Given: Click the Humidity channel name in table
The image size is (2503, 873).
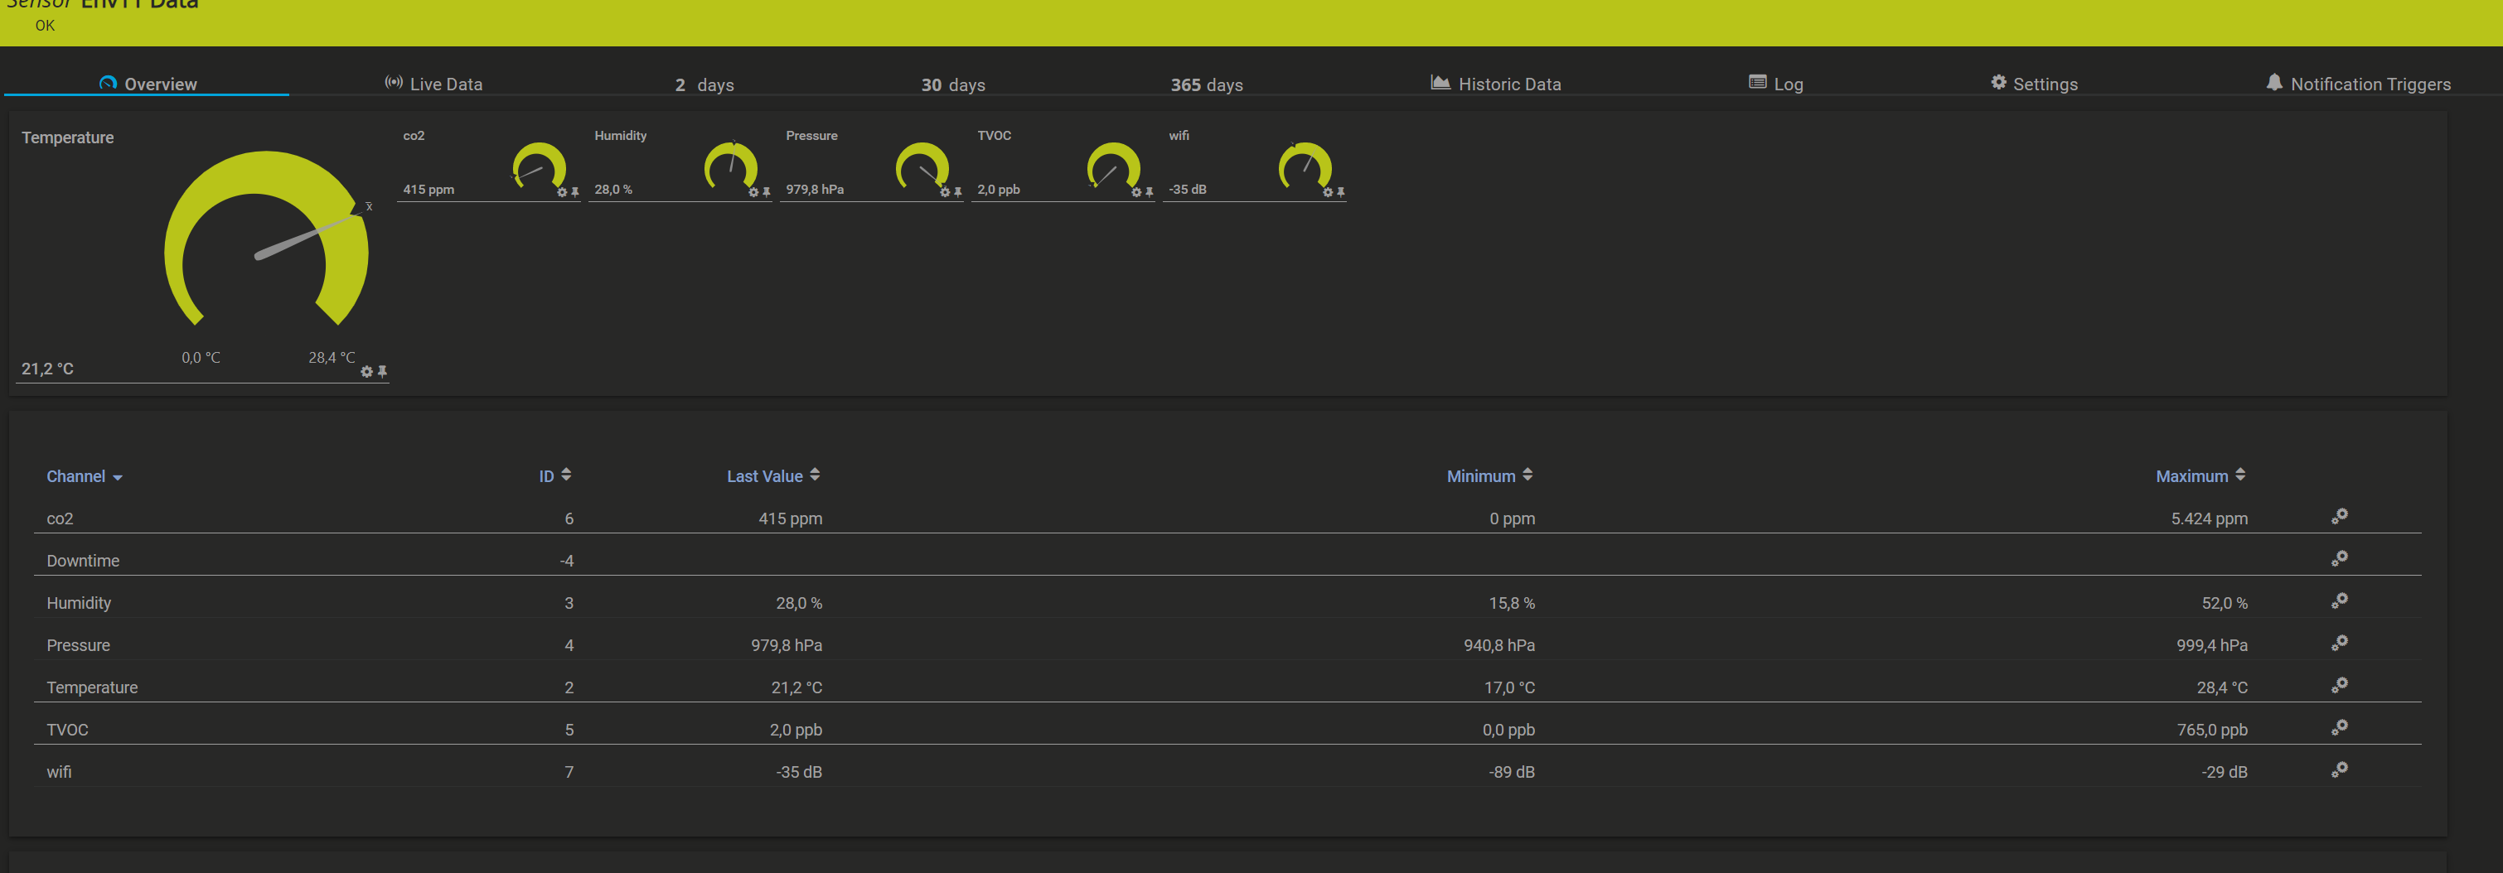Looking at the screenshot, I should [x=79, y=603].
